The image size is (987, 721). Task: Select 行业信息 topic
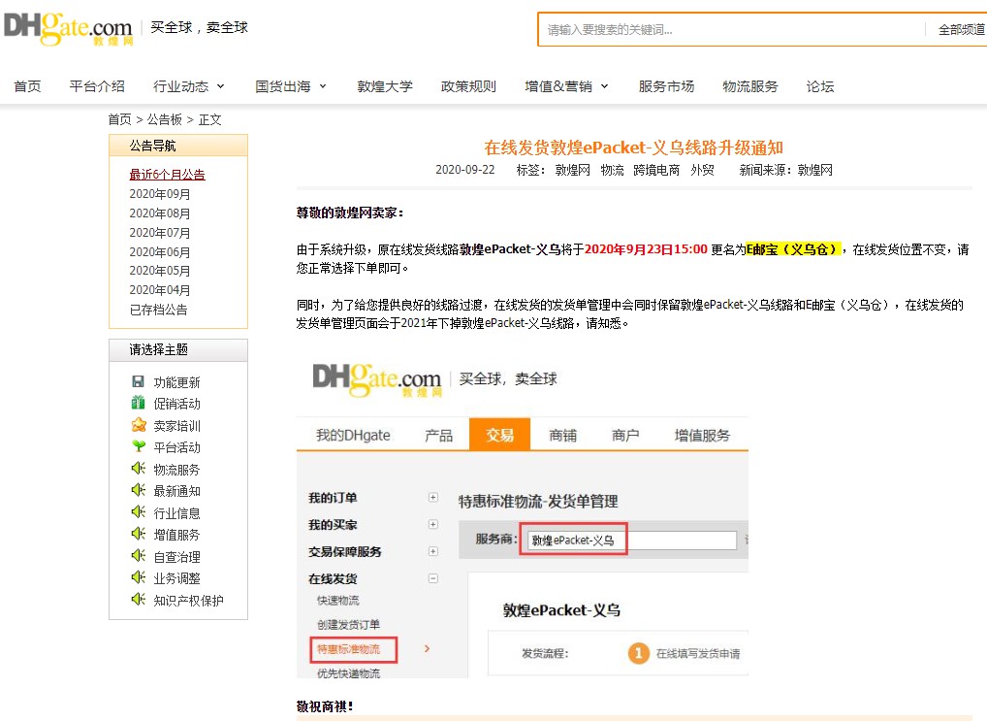click(x=176, y=513)
